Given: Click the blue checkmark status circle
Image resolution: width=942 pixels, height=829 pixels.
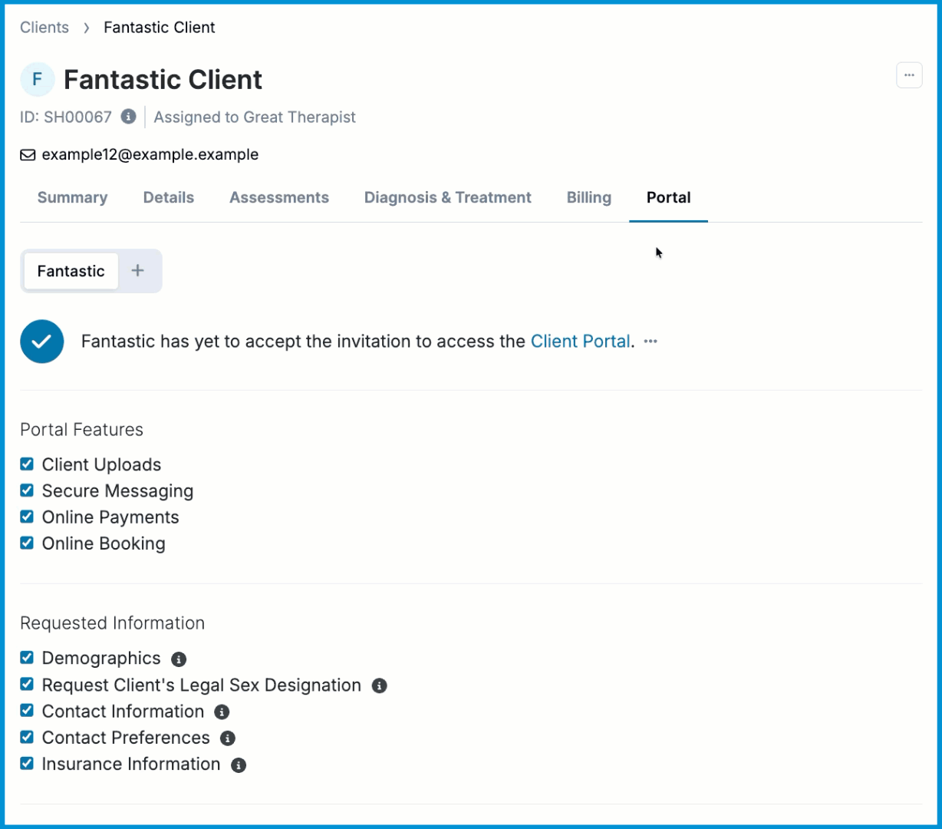Looking at the screenshot, I should click(42, 342).
